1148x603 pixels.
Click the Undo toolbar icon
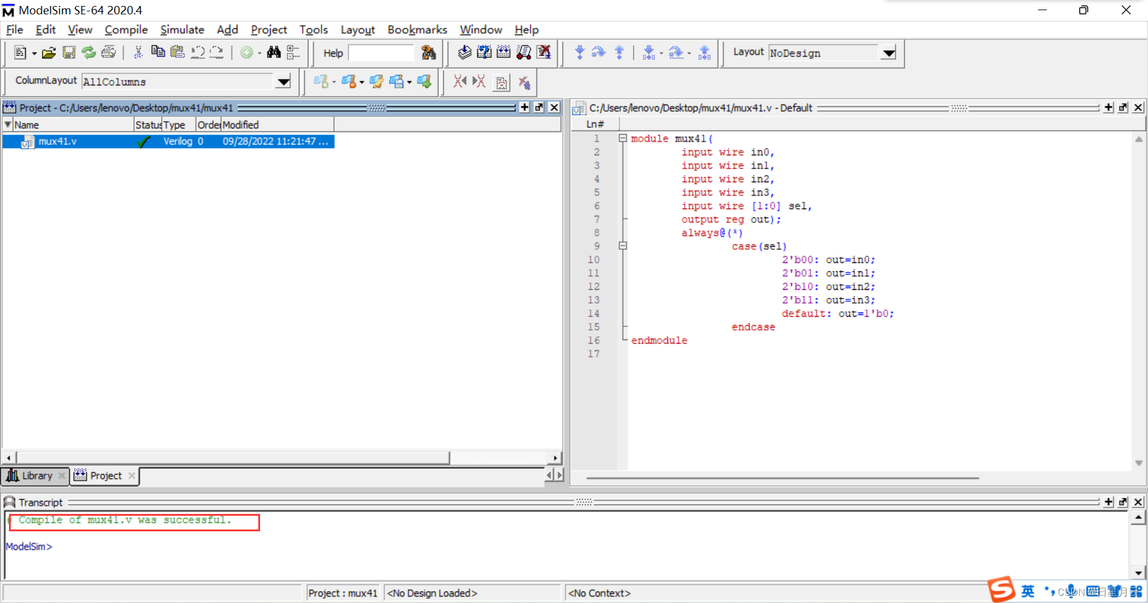pos(197,53)
